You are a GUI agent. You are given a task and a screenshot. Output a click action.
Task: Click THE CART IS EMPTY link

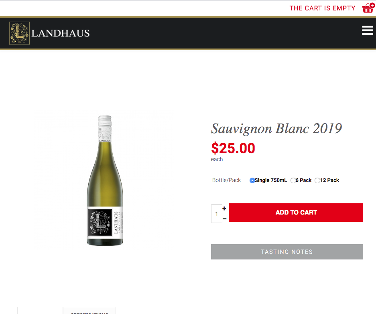[x=322, y=8]
